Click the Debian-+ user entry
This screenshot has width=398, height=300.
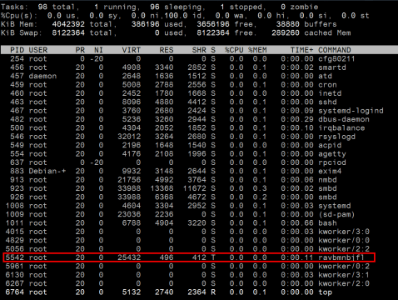[47, 171]
